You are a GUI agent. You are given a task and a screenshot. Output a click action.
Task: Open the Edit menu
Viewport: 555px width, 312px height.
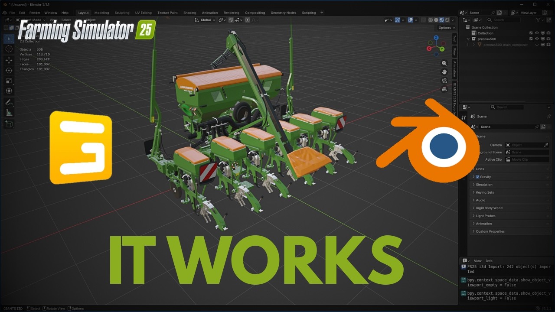22,13
